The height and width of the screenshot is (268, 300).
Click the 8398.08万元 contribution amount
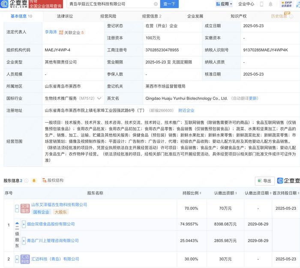225,224
